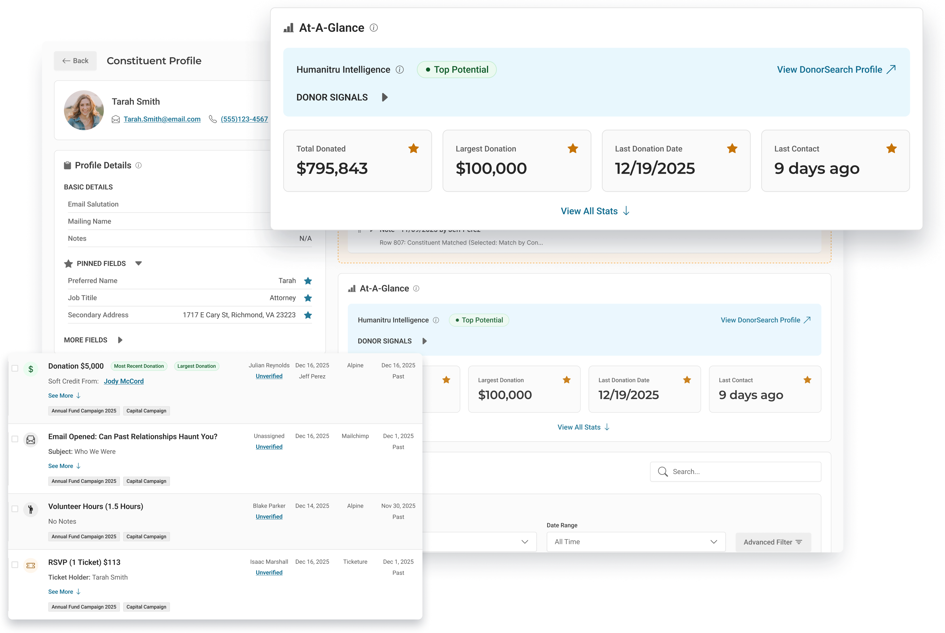This screenshot has height=633, width=945.
Task: Toggle star on front Largest Donation card
Action: (572, 148)
